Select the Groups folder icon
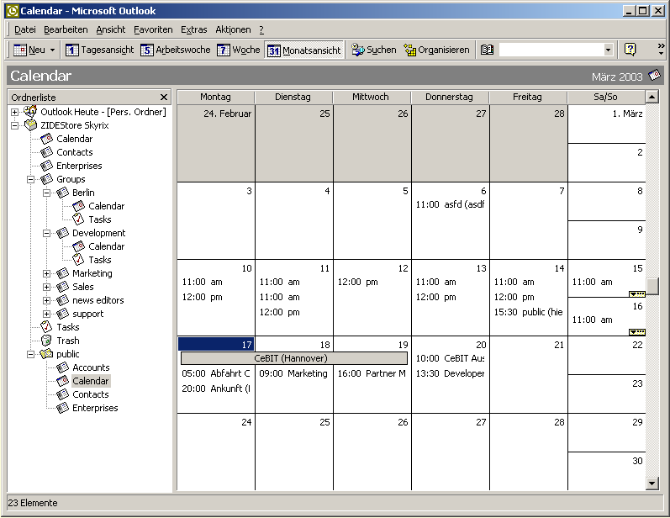Screen dimensions: 670x518 click(46, 179)
